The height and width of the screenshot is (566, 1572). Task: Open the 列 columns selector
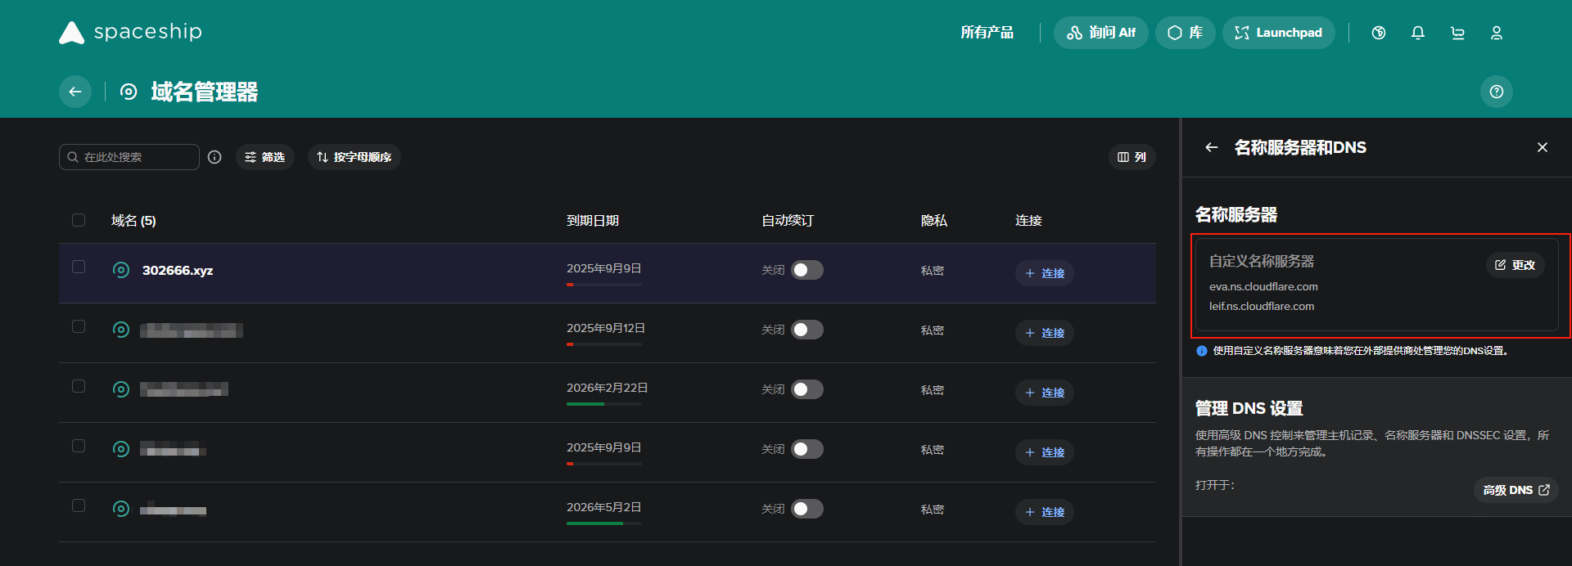[1132, 157]
